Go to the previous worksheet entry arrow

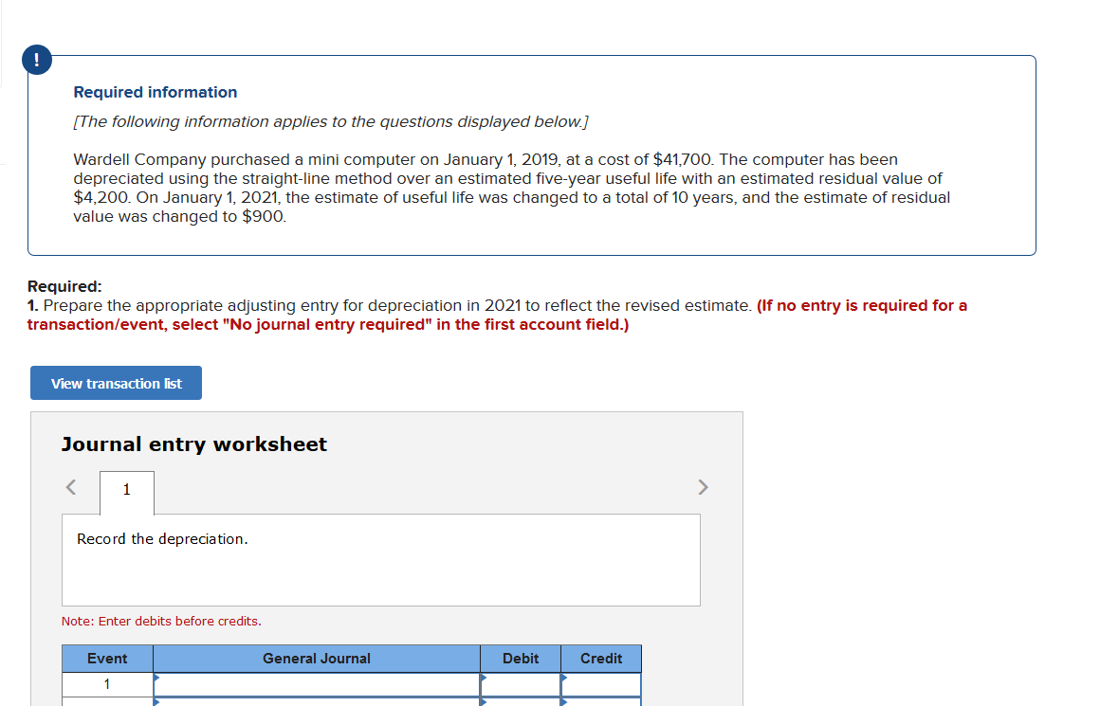coord(71,486)
